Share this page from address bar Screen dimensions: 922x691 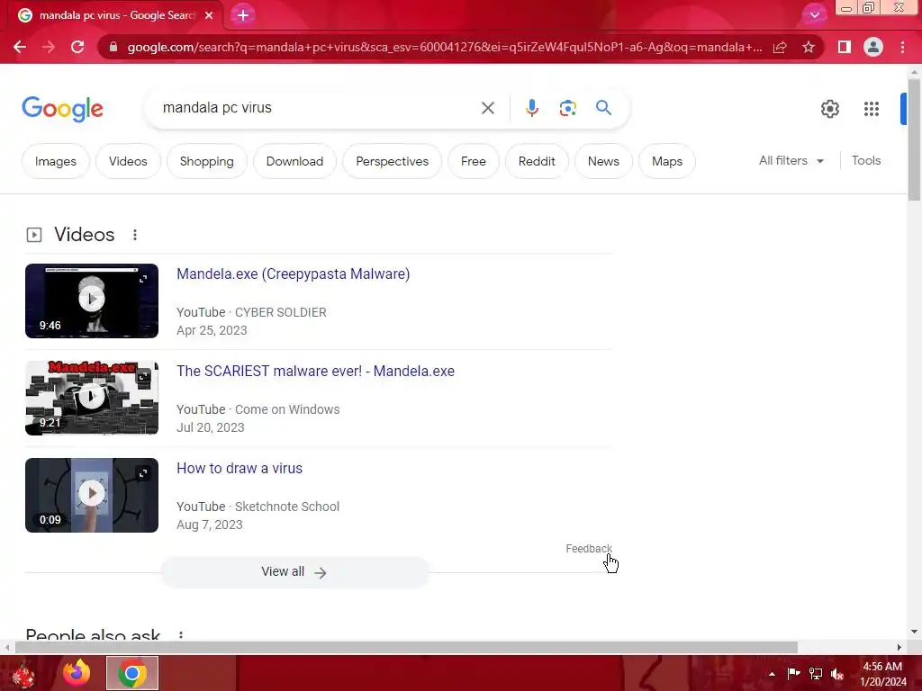click(780, 47)
